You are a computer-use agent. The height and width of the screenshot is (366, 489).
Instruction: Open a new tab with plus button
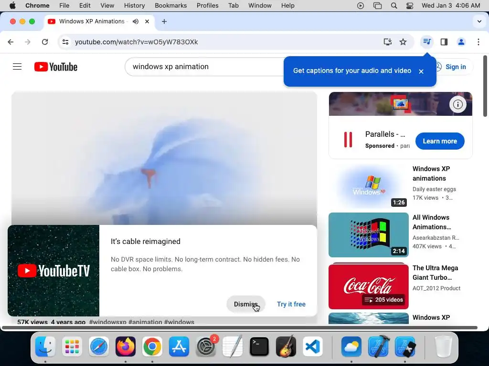pyautogui.click(x=164, y=21)
